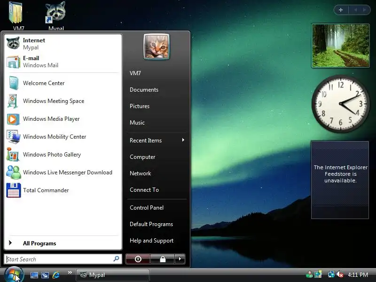Open Windows Mobility Center
This screenshot has width=376, height=282.
tap(63, 137)
